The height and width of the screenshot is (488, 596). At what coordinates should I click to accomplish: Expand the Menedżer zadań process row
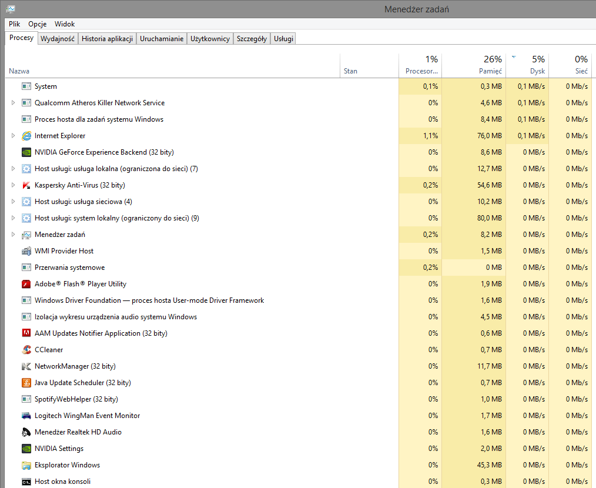point(13,235)
